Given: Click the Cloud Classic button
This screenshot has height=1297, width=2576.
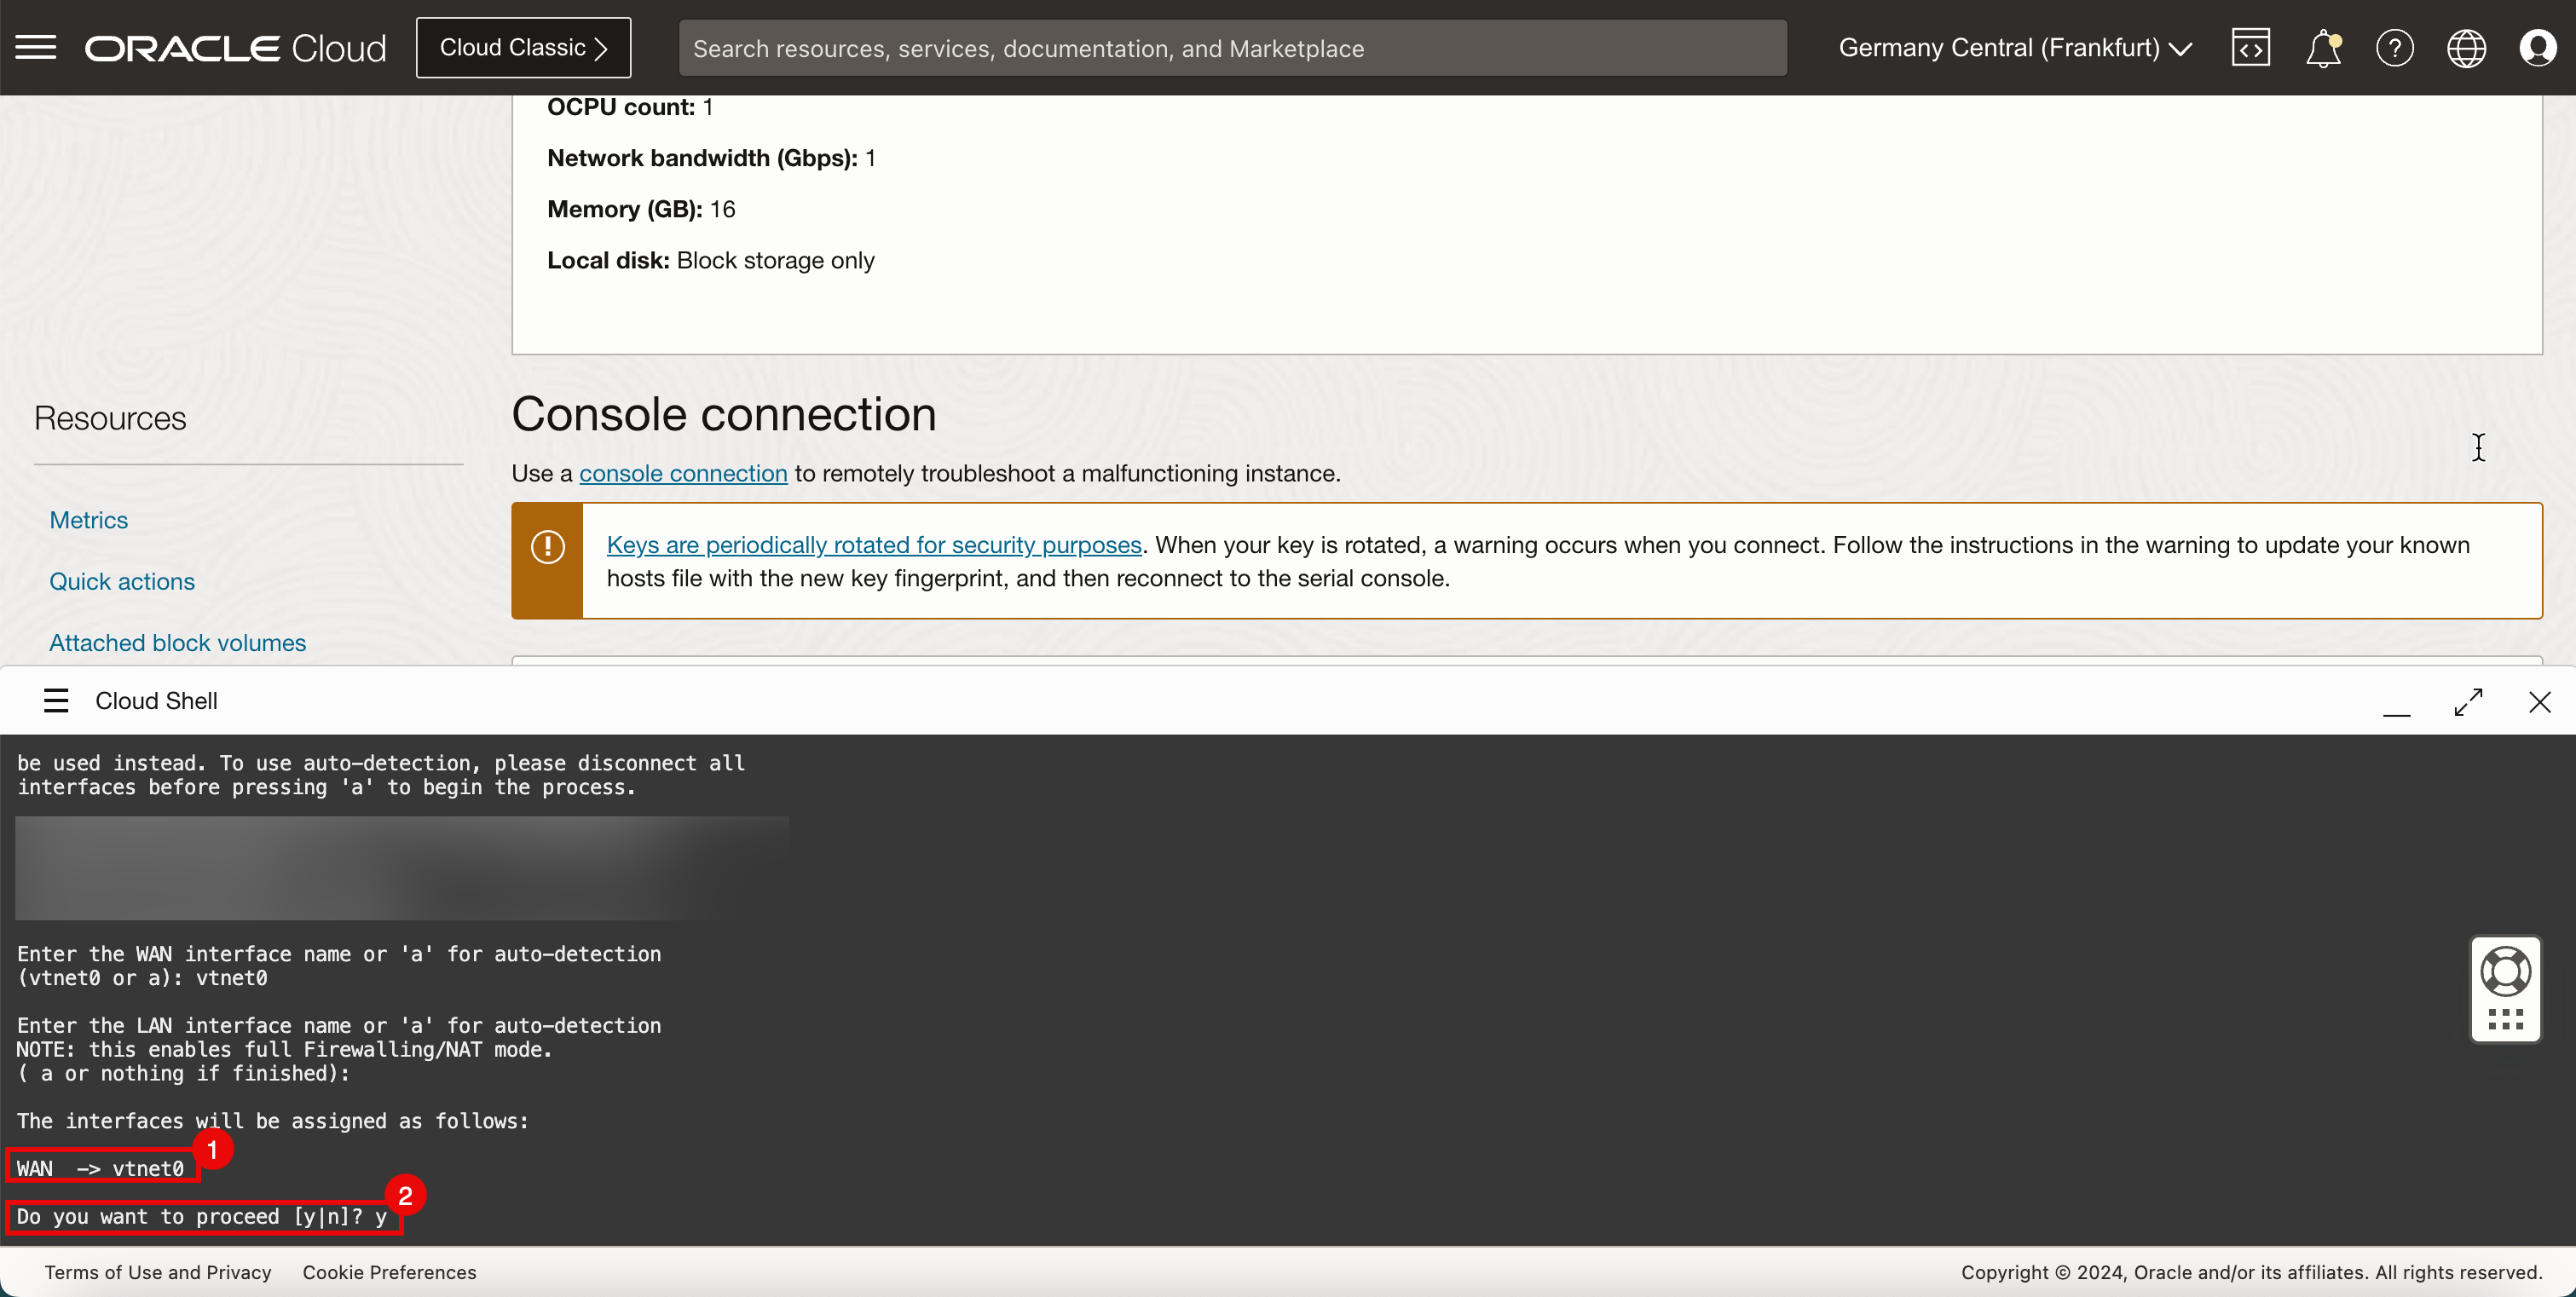Looking at the screenshot, I should (523, 47).
